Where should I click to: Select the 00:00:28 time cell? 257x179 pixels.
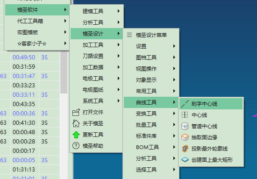[x=25, y=141]
